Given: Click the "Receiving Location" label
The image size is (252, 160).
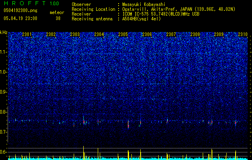Looking at the screenshot, I should [93, 9].
